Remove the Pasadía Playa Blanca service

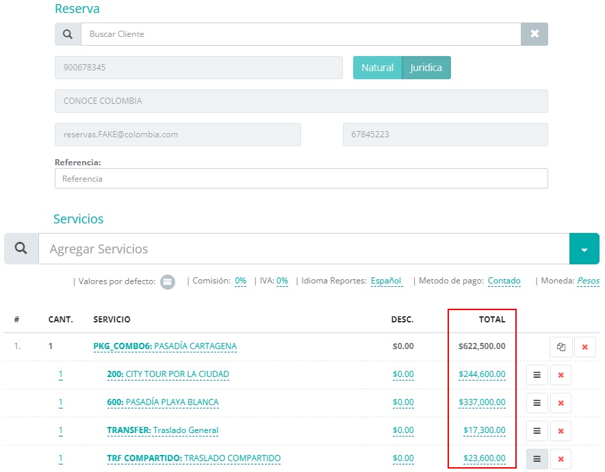(561, 403)
